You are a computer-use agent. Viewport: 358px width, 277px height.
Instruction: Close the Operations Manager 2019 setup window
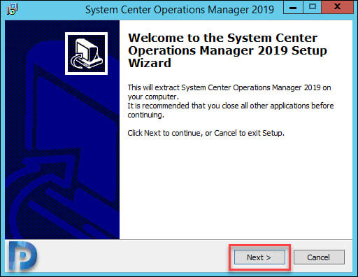[x=337, y=7]
